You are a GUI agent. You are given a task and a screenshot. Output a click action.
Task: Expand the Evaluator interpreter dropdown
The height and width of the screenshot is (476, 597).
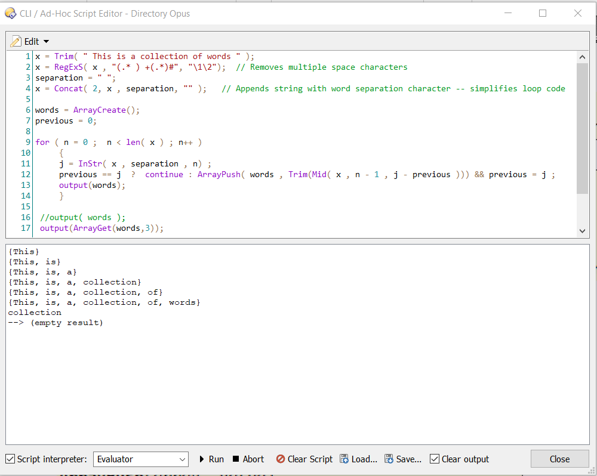point(183,459)
